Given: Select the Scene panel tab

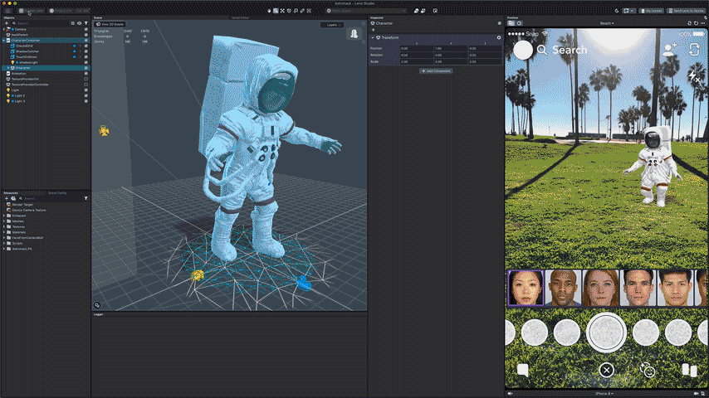Looking at the screenshot, I should point(98,17).
